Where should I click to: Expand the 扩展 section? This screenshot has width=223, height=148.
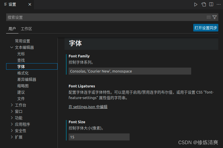tap(12, 137)
